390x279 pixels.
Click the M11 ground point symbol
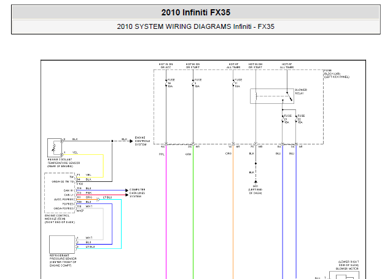pos(256,181)
